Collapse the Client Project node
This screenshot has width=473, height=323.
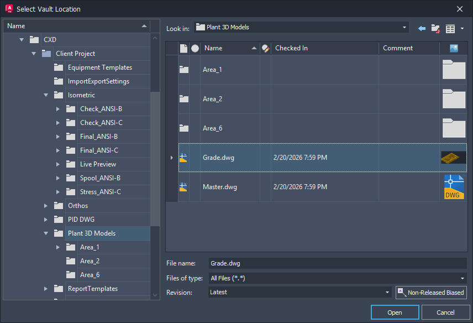pyautogui.click(x=34, y=54)
